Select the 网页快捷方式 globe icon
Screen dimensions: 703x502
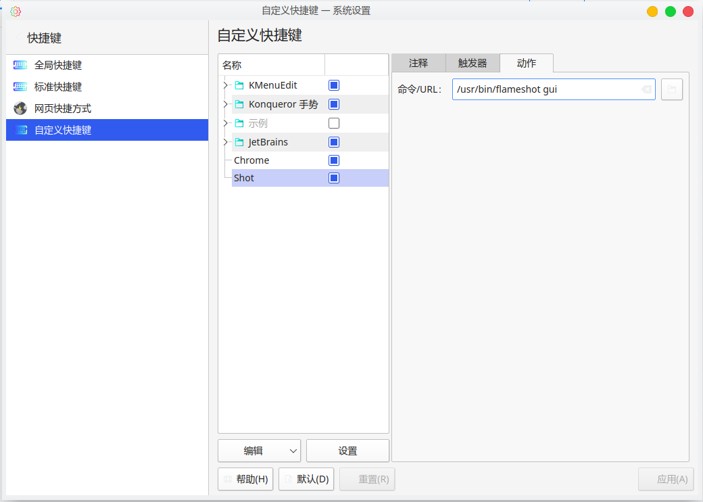coord(20,108)
